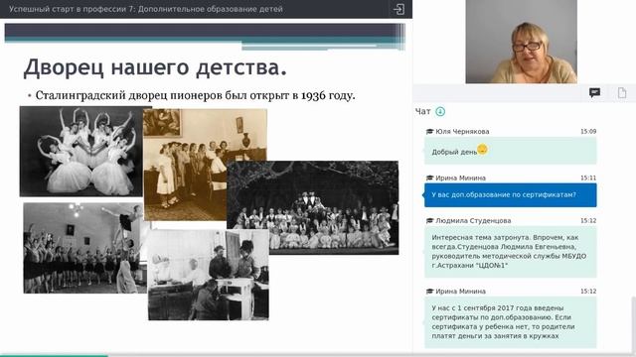Click the smiley emoji in Добрый день message
The height and width of the screenshot is (357, 636).
482,150
